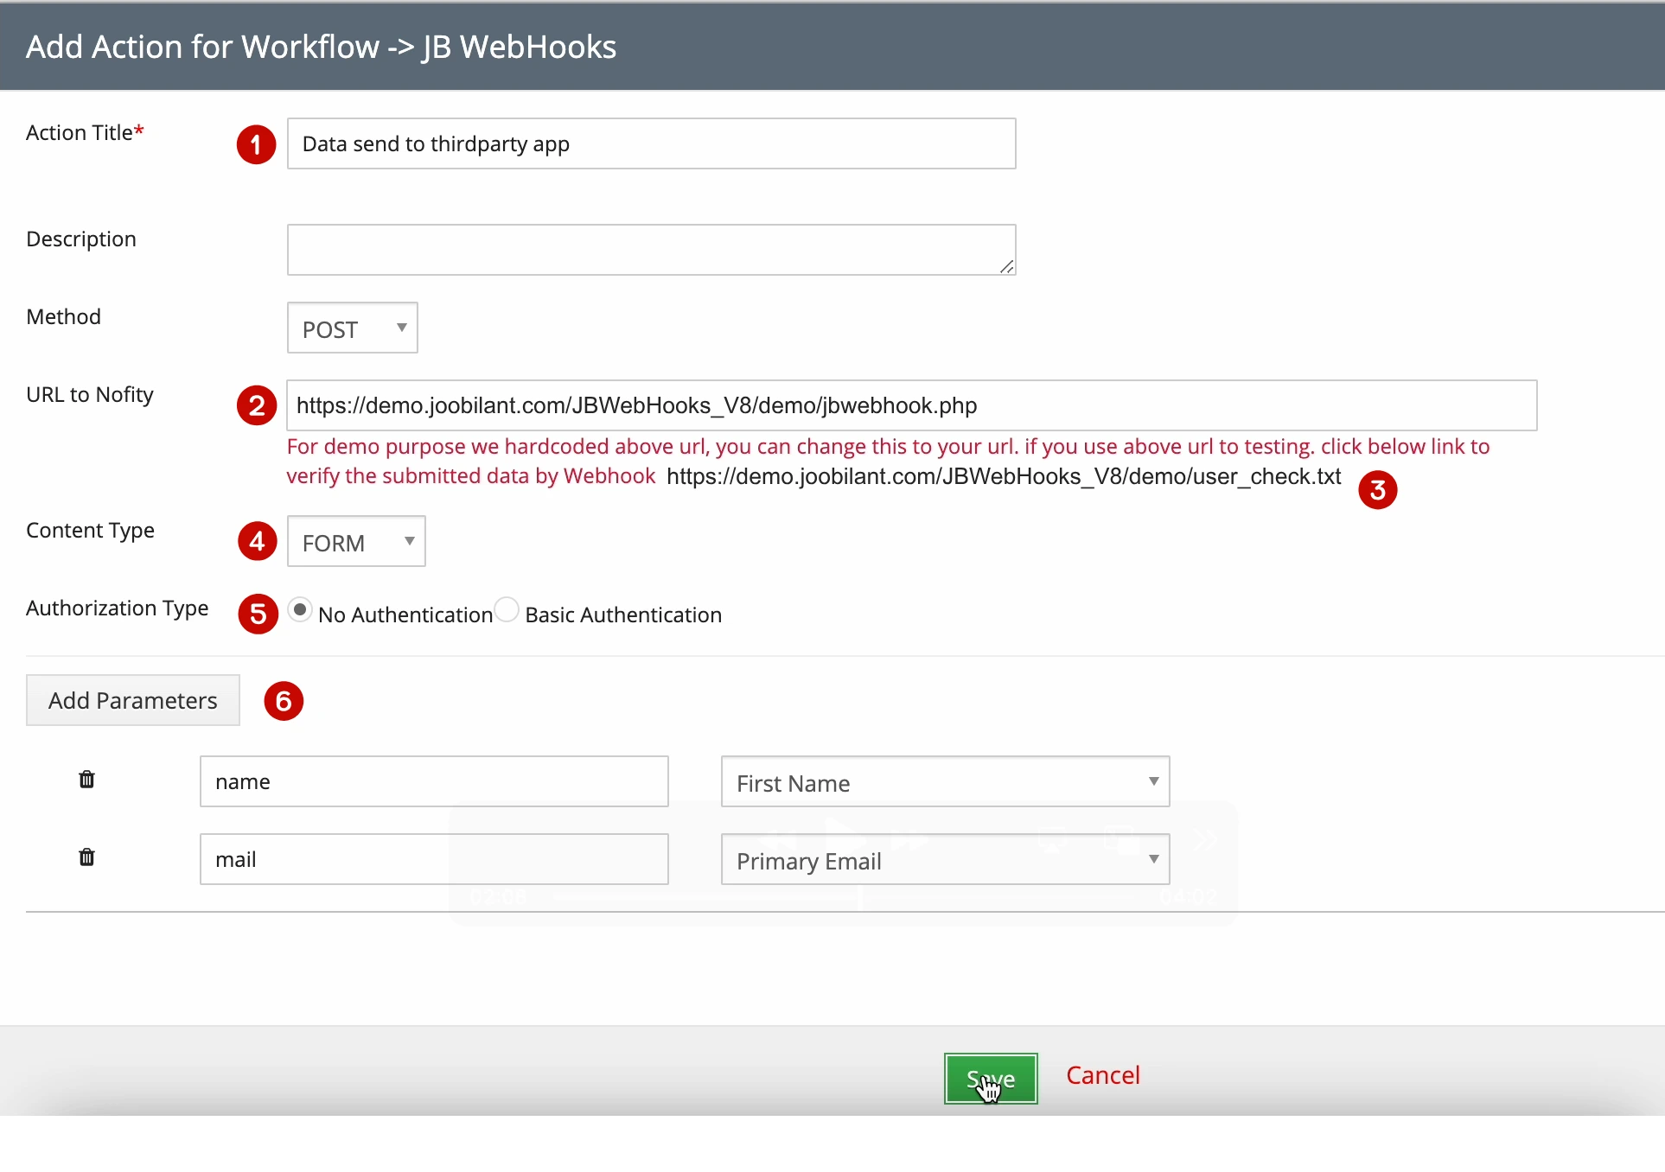Click the red number 6 badge
The height and width of the screenshot is (1172, 1665).
[284, 701]
